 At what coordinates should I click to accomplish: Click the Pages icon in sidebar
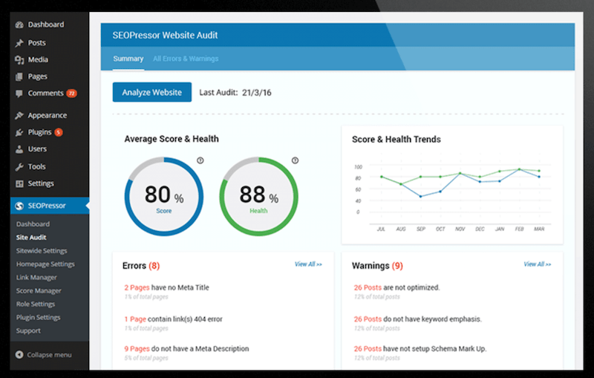(x=19, y=77)
